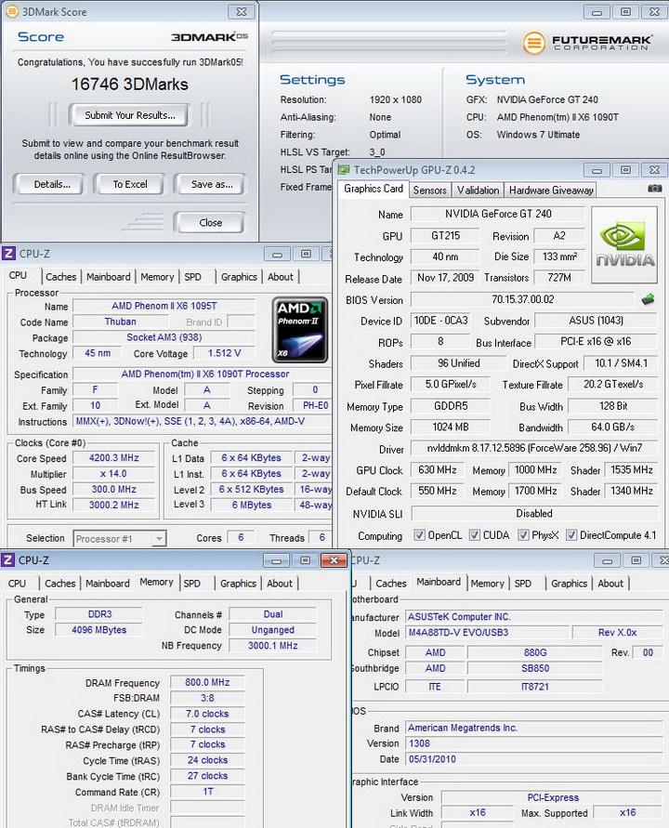Open Graphics tab in CPU-Z mainboard window
669x828 pixels.
(569, 583)
